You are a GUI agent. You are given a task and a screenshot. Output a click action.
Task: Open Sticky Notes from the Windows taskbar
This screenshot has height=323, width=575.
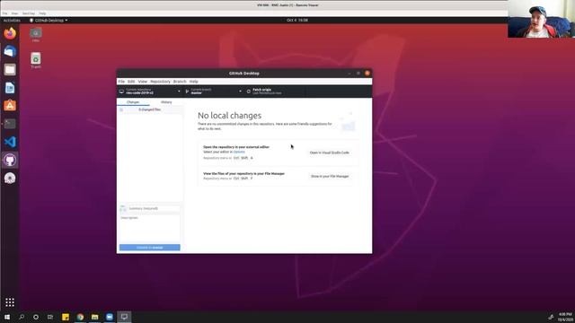(66, 317)
